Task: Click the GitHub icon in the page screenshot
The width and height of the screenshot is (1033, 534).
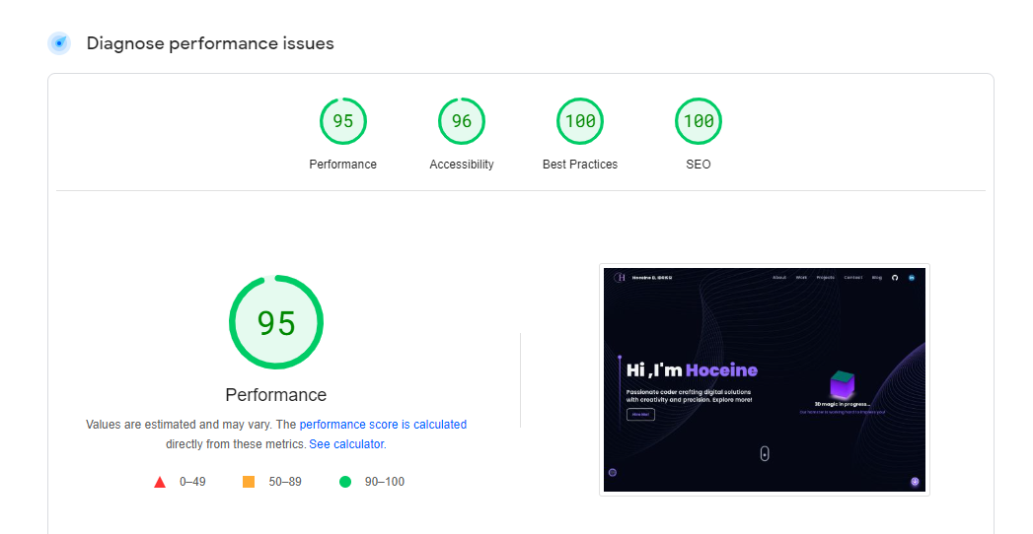Action: pos(895,278)
